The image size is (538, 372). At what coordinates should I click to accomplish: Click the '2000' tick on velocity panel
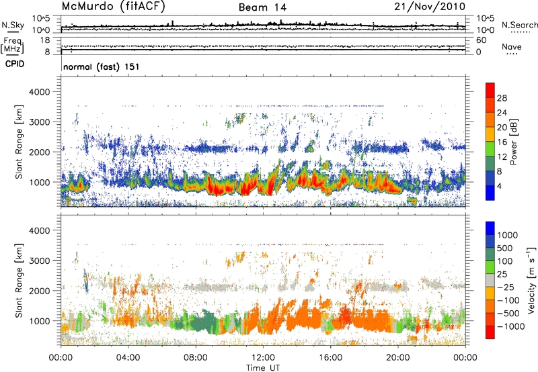tap(40, 291)
